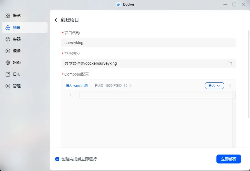The height and width of the screenshot is (171, 250).
Task: Click the Compose配置 label
Action: click(x=77, y=74)
